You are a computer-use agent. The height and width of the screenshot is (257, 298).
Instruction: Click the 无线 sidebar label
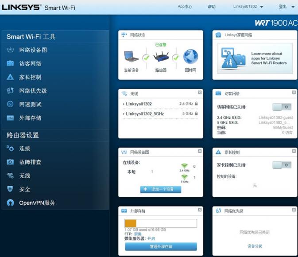coord(25,175)
